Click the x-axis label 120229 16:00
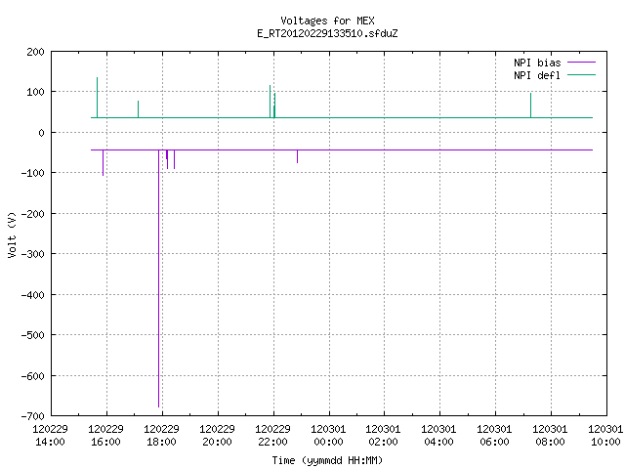 click(x=106, y=436)
